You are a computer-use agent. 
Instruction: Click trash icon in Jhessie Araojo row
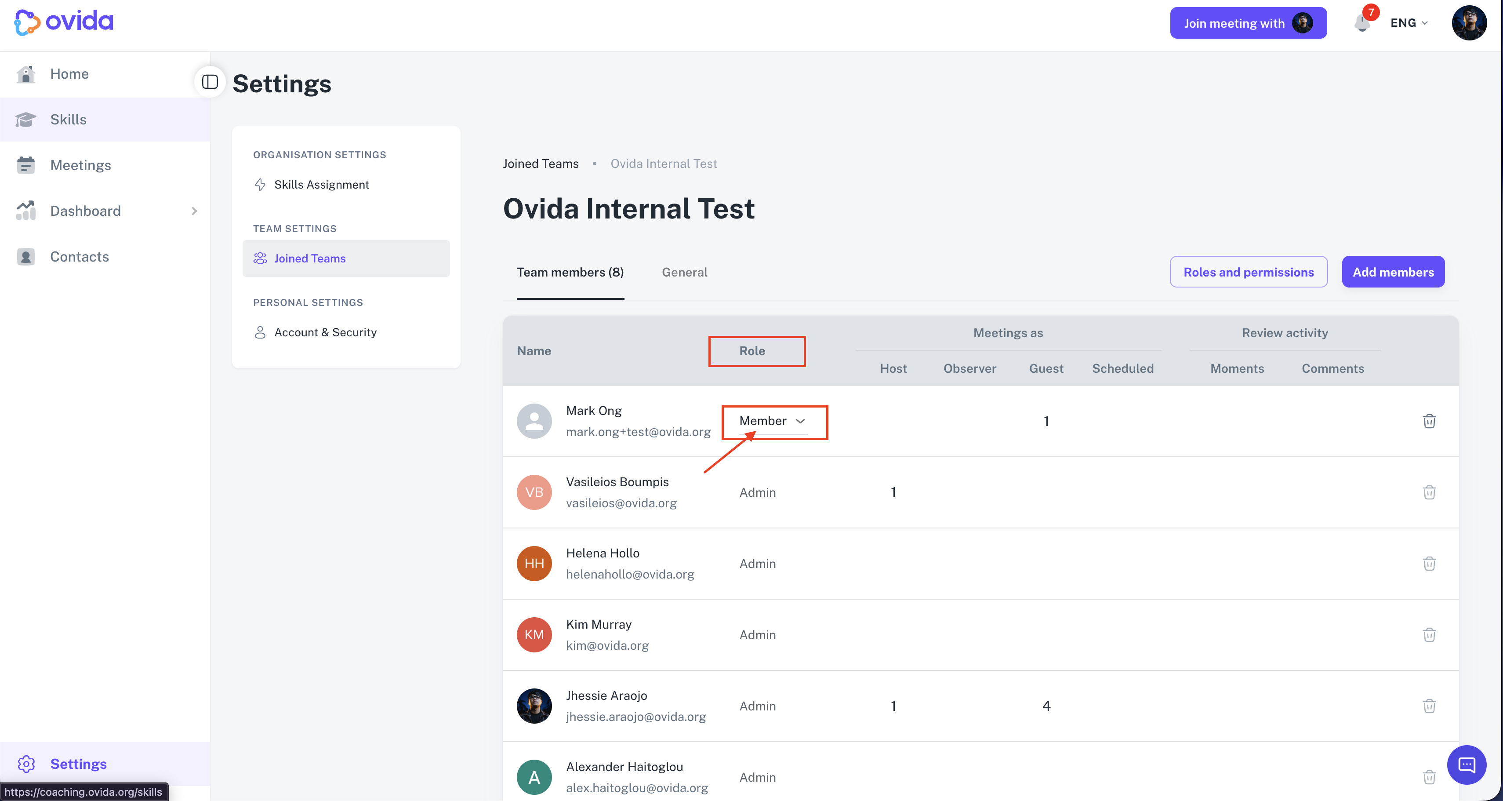coord(1429,706)
